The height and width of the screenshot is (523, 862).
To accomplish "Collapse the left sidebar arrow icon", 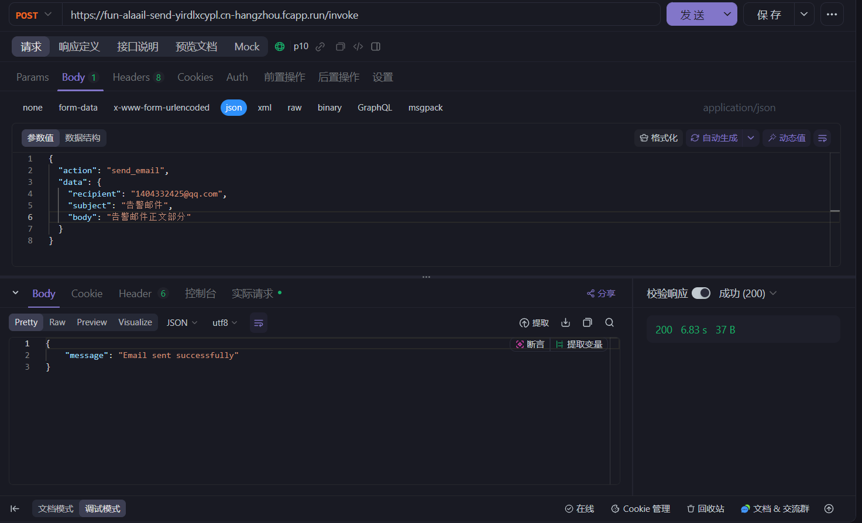I will [15, 509].
